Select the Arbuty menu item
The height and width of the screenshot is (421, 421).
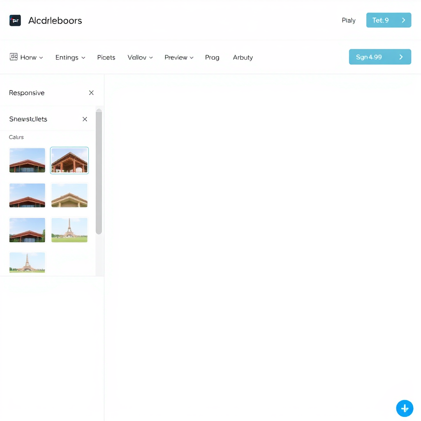pyautogui.click(x=243, y=58)
